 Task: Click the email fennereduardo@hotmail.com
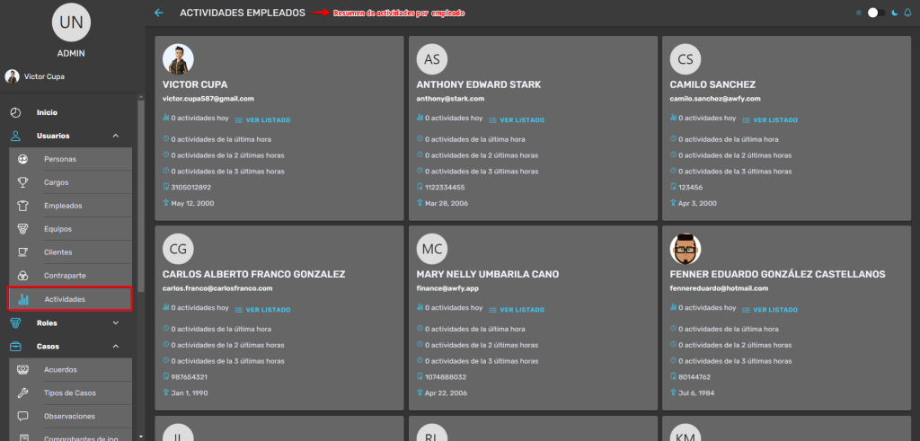[719, 288]
